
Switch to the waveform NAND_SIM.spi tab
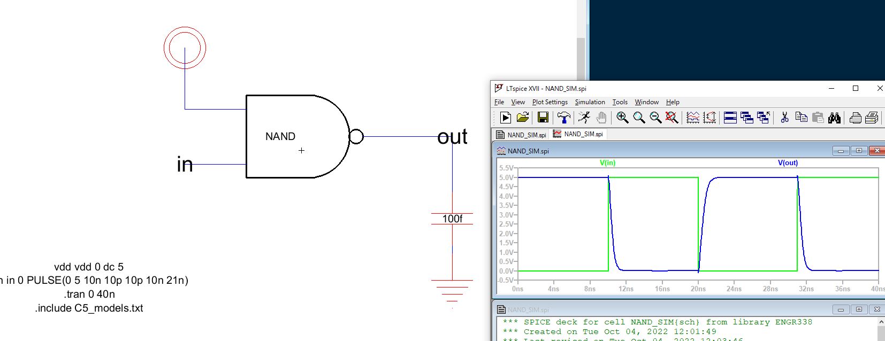tap(578, 134)
